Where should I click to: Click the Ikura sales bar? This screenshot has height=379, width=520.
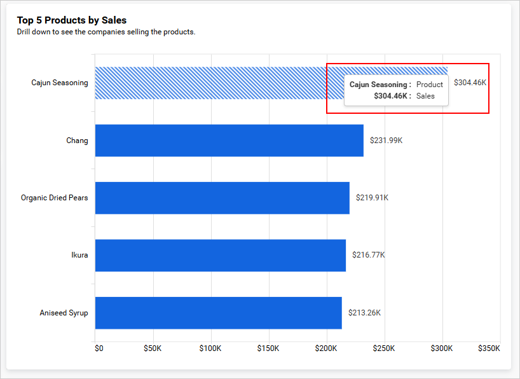coord(220,256)
